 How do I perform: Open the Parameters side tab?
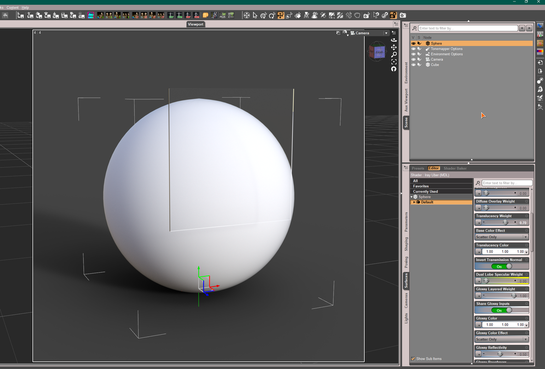click(406, 222)
